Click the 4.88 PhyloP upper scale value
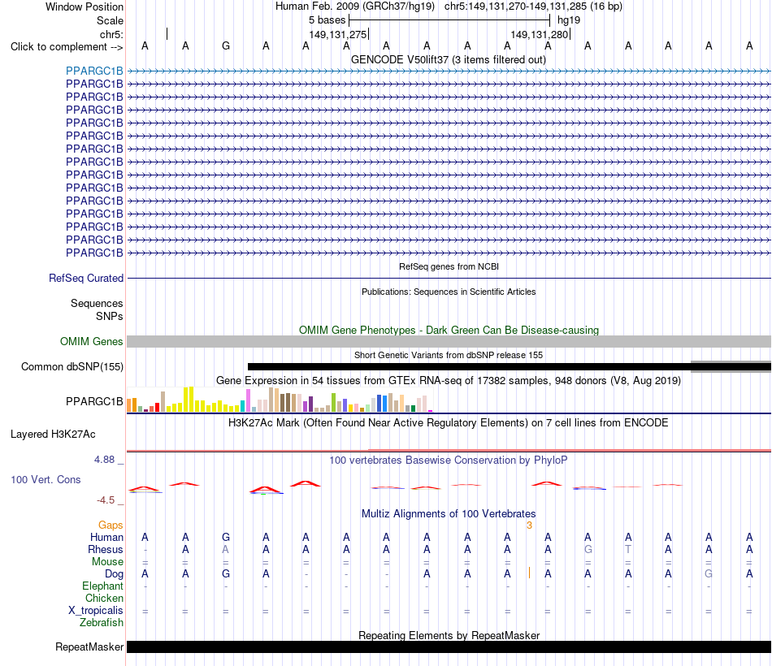 click(x=104, y=459)
